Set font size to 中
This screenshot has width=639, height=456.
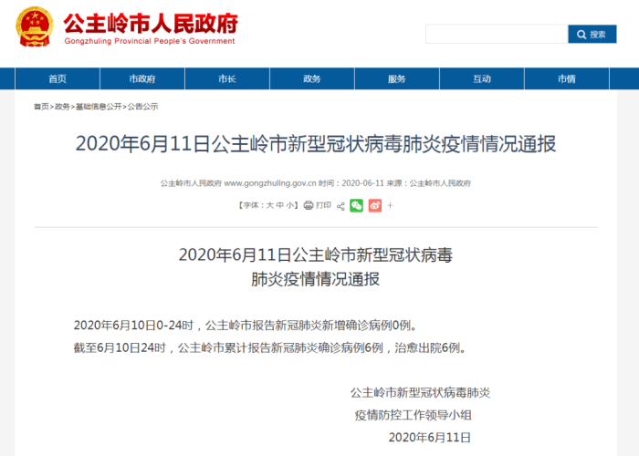point(280,205)
